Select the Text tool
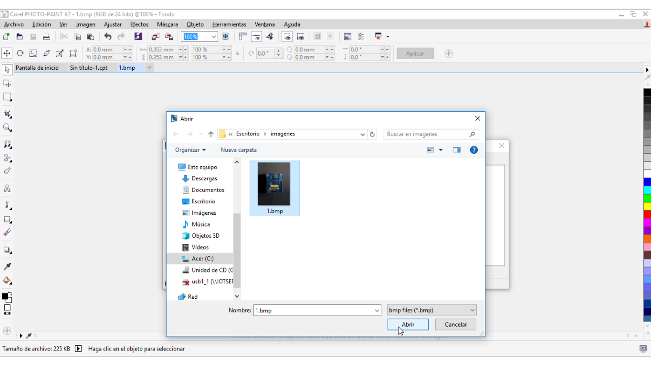Screen dimensions: 651x366 (7, 189)
